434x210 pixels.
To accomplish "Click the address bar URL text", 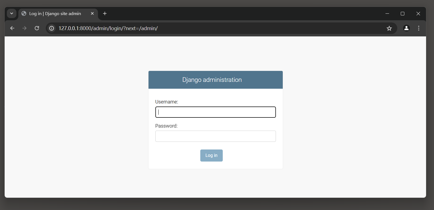I will pos(108,28).
